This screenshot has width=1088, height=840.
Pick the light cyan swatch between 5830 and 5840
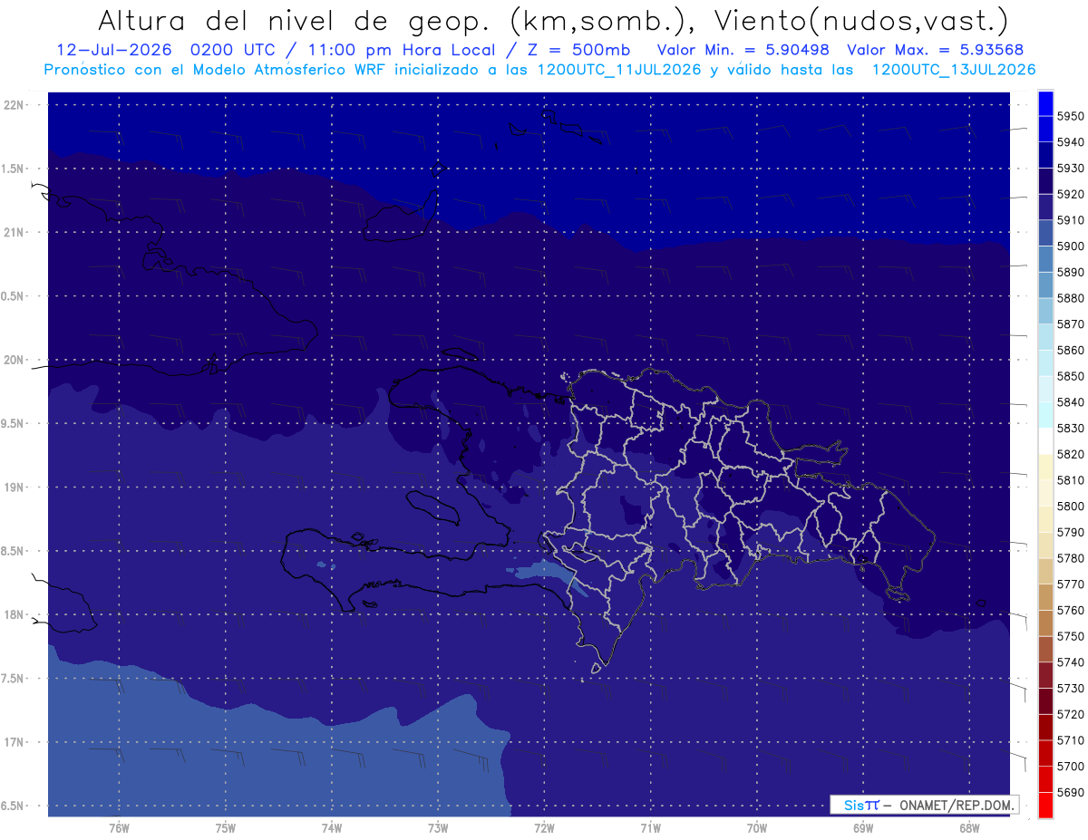tap(1045, 415)
